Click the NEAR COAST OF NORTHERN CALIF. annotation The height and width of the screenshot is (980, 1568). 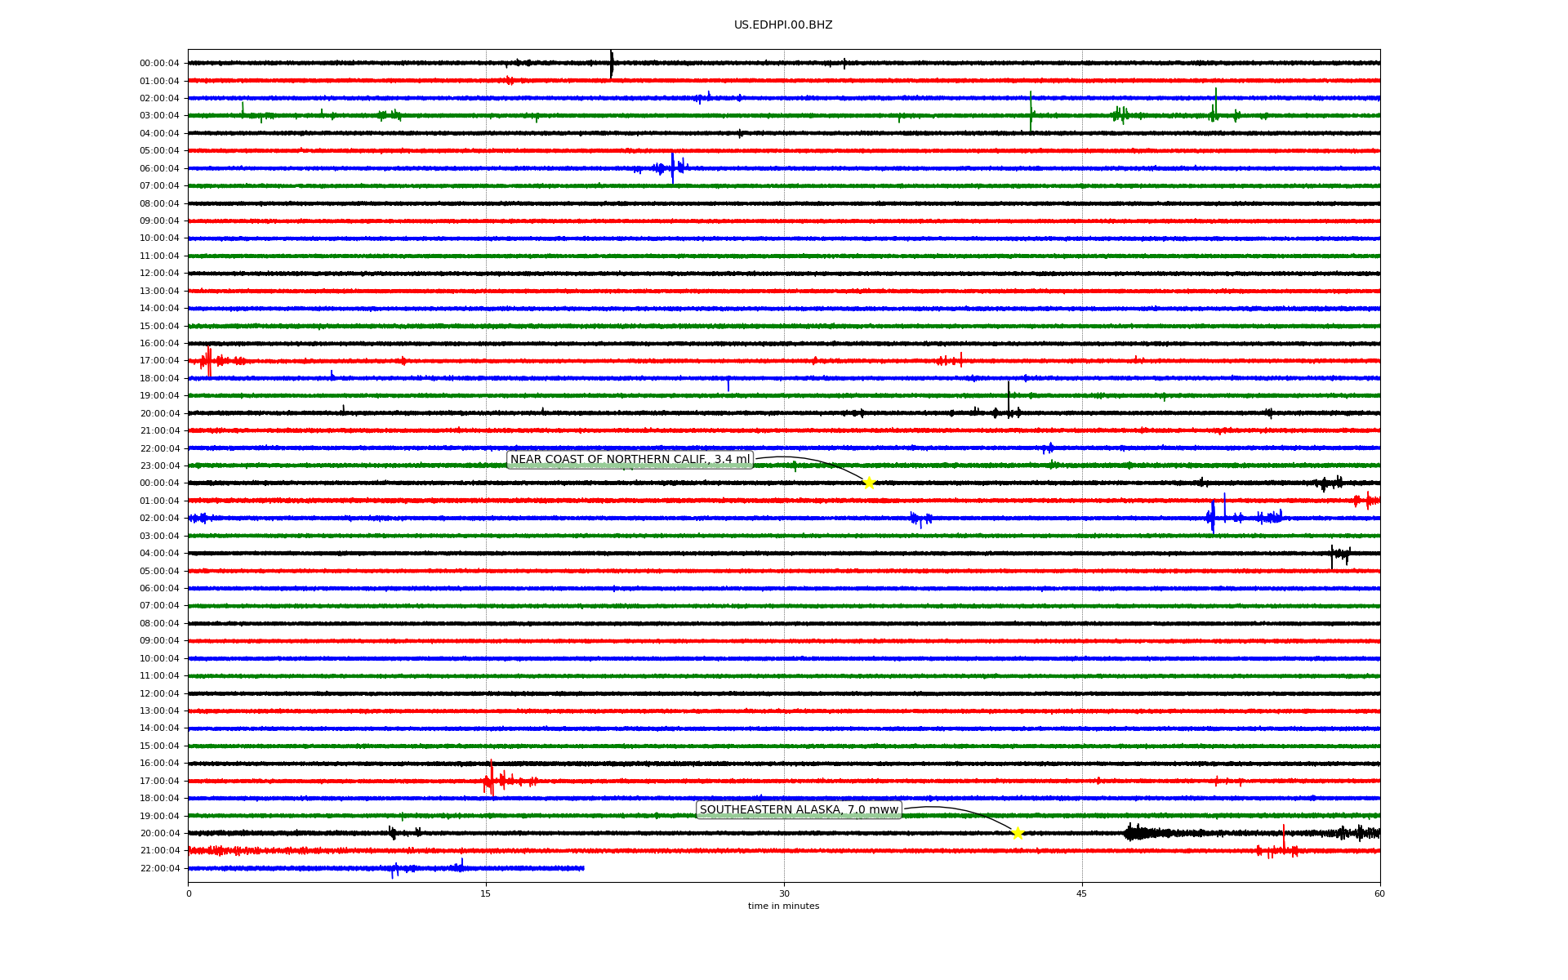630,460
